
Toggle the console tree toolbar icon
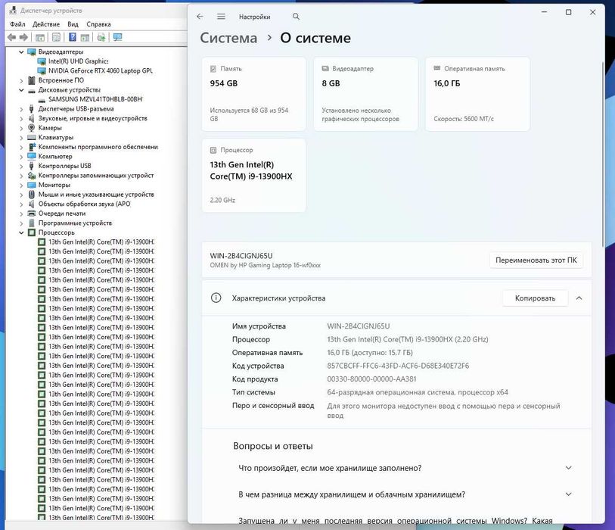coord(39,37)
